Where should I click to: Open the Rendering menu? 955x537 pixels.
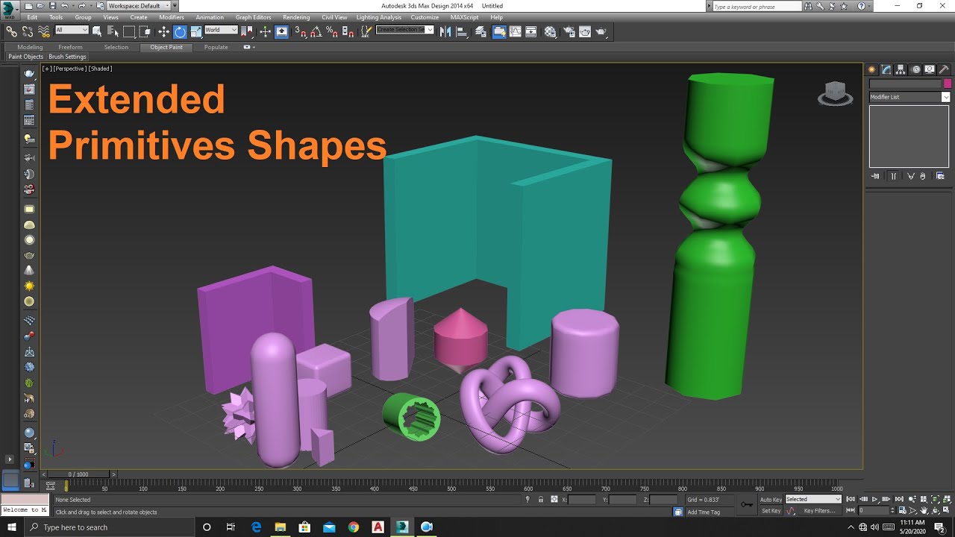[x=296, y=17]
